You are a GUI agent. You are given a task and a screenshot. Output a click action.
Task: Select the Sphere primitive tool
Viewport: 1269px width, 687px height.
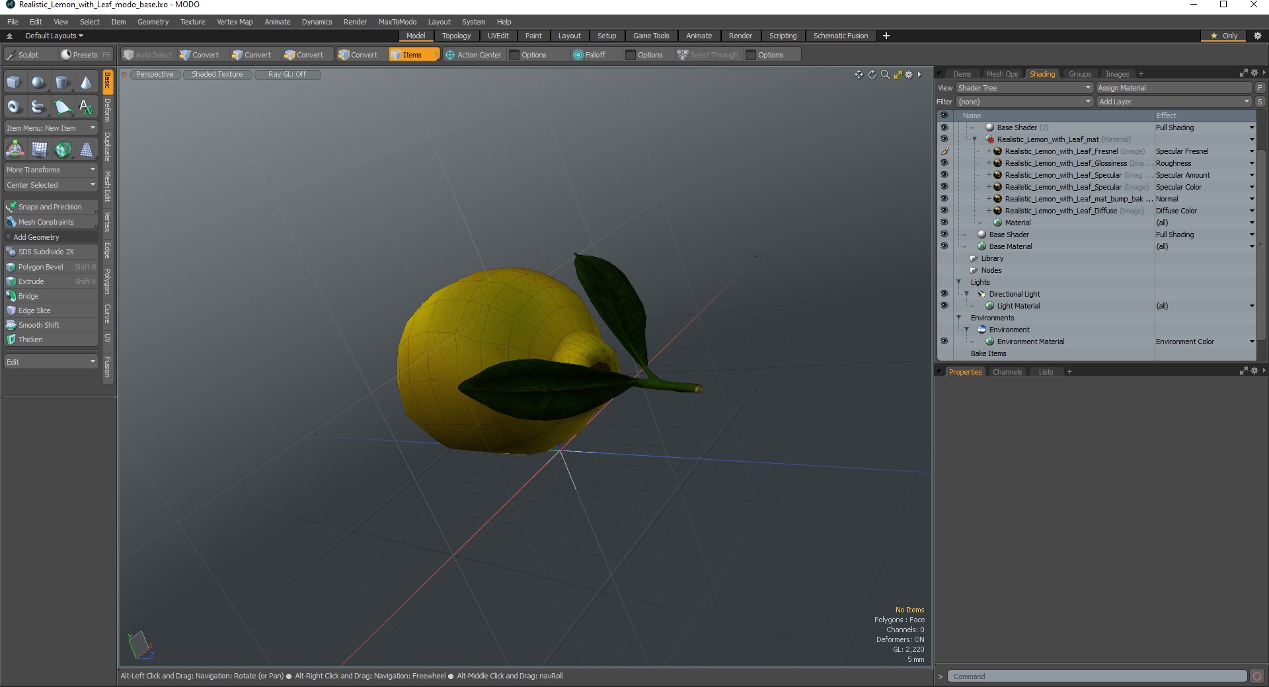[38, 83]
